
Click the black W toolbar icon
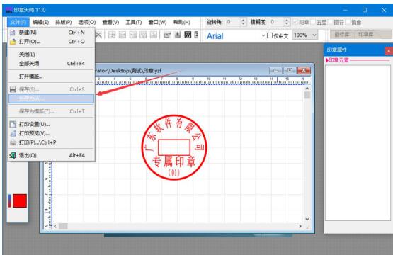188,35
